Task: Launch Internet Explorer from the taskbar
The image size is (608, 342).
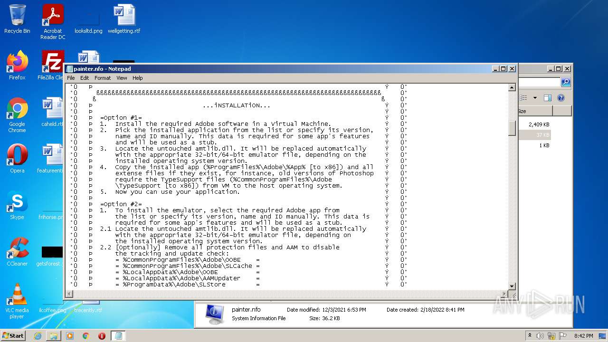Action: point(38,336)
